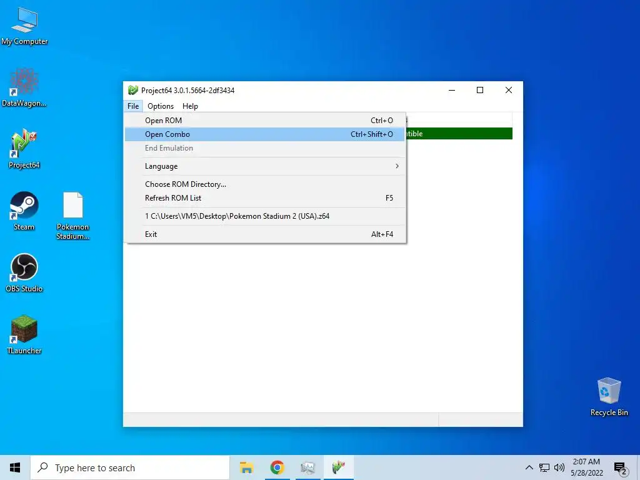Screen dimensions: 640x480
Task: Open File Explorer from the taskbar
Action: (246, 467)
